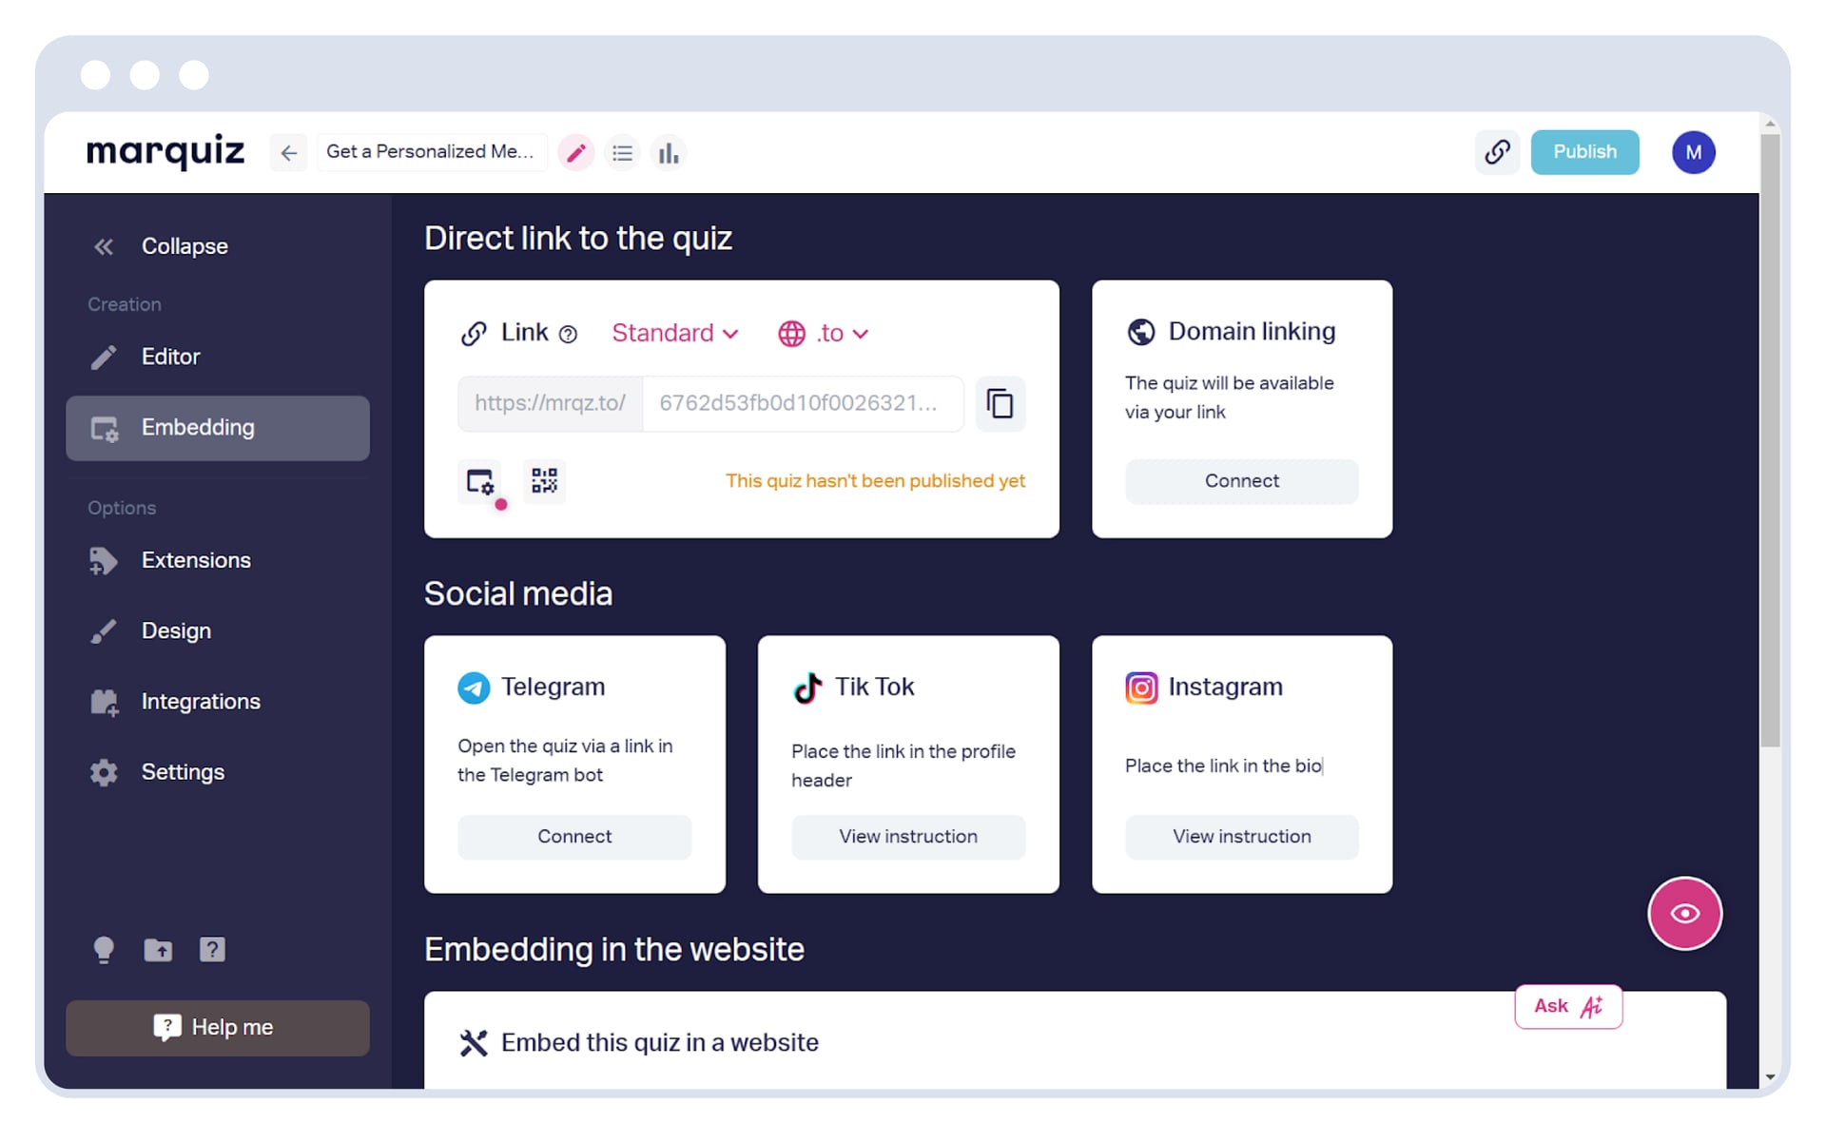The image size is (1826, 1123).
Task: Click the lightbulb ideas icon
Action: [104, 949]
